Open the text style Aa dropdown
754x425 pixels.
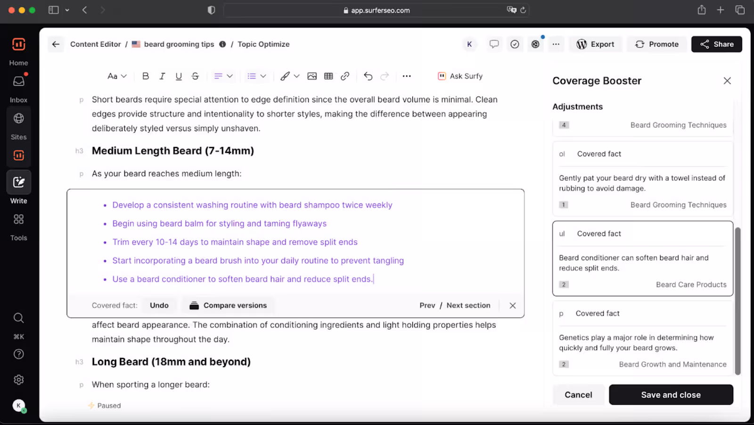pyautogui.click(x=117, y=76)
